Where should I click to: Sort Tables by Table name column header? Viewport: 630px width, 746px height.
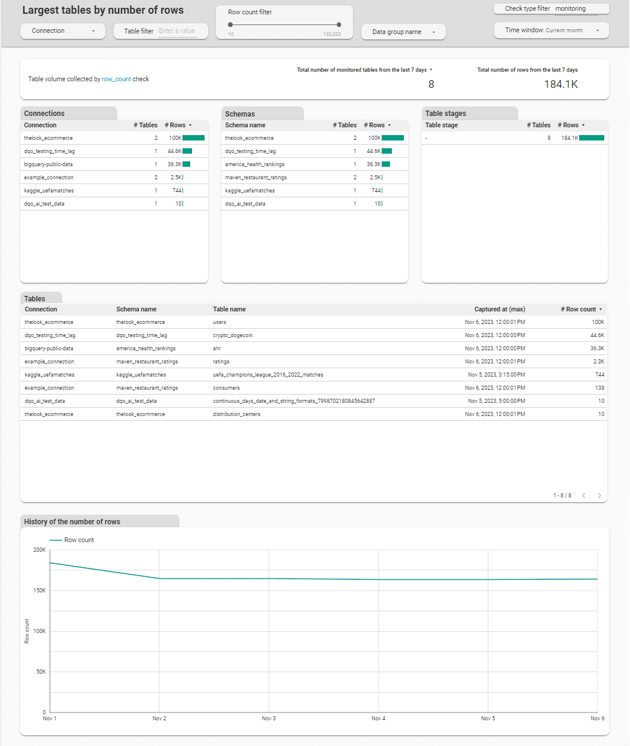(229, 310)
